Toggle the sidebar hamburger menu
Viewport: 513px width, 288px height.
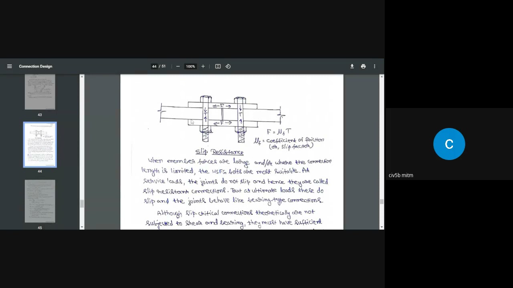click(10, 66)
